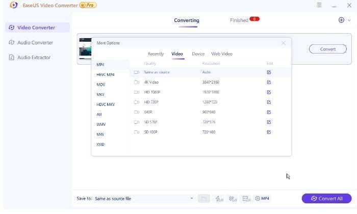Switch to the Converting tab
Image resolution: width=357 pixels, height=214 pixels.
[187, 20]
